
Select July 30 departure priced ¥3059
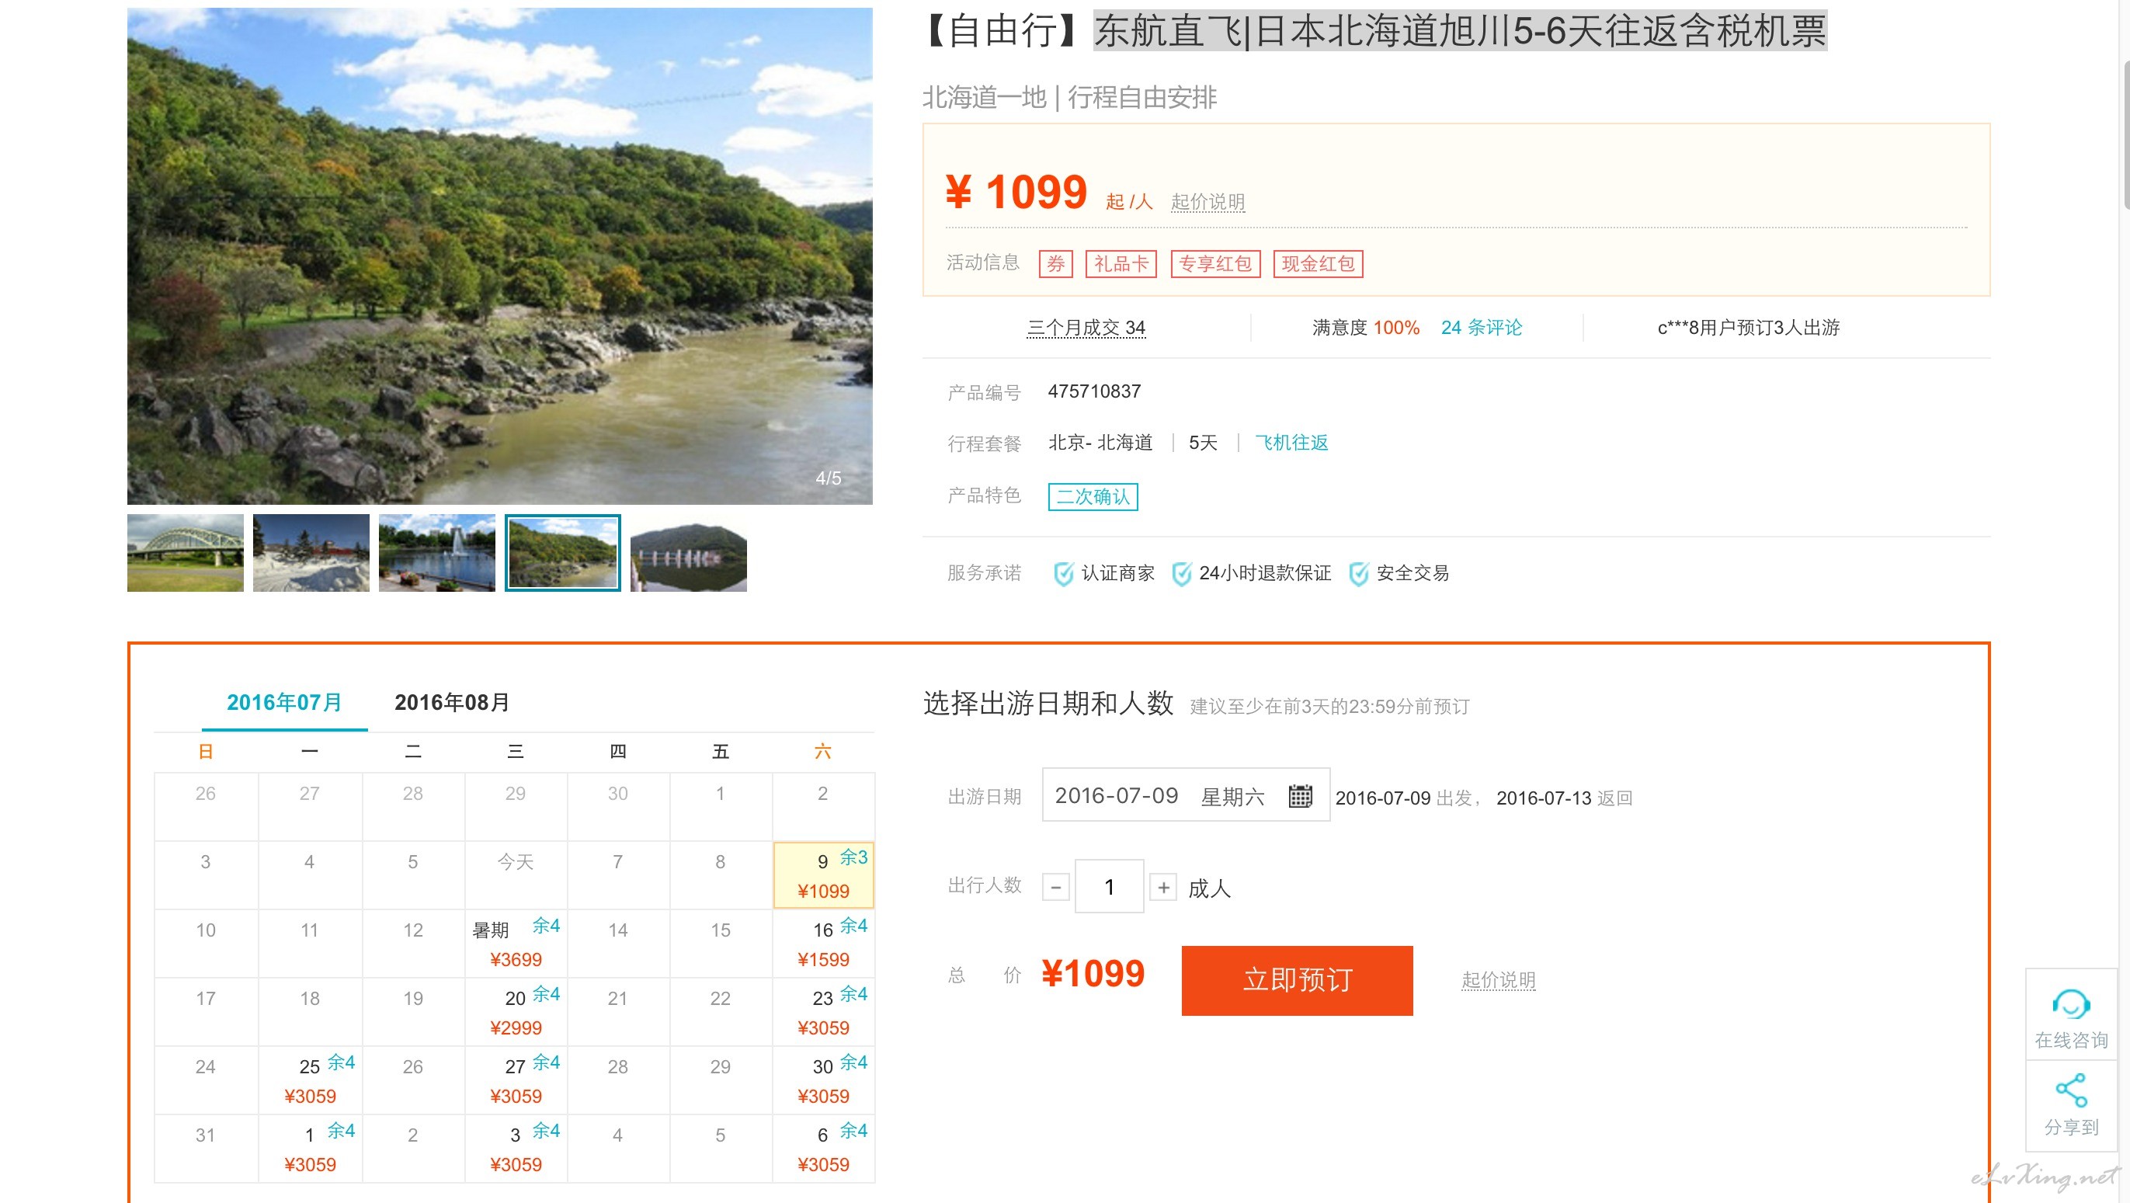tap(823, 1080)
